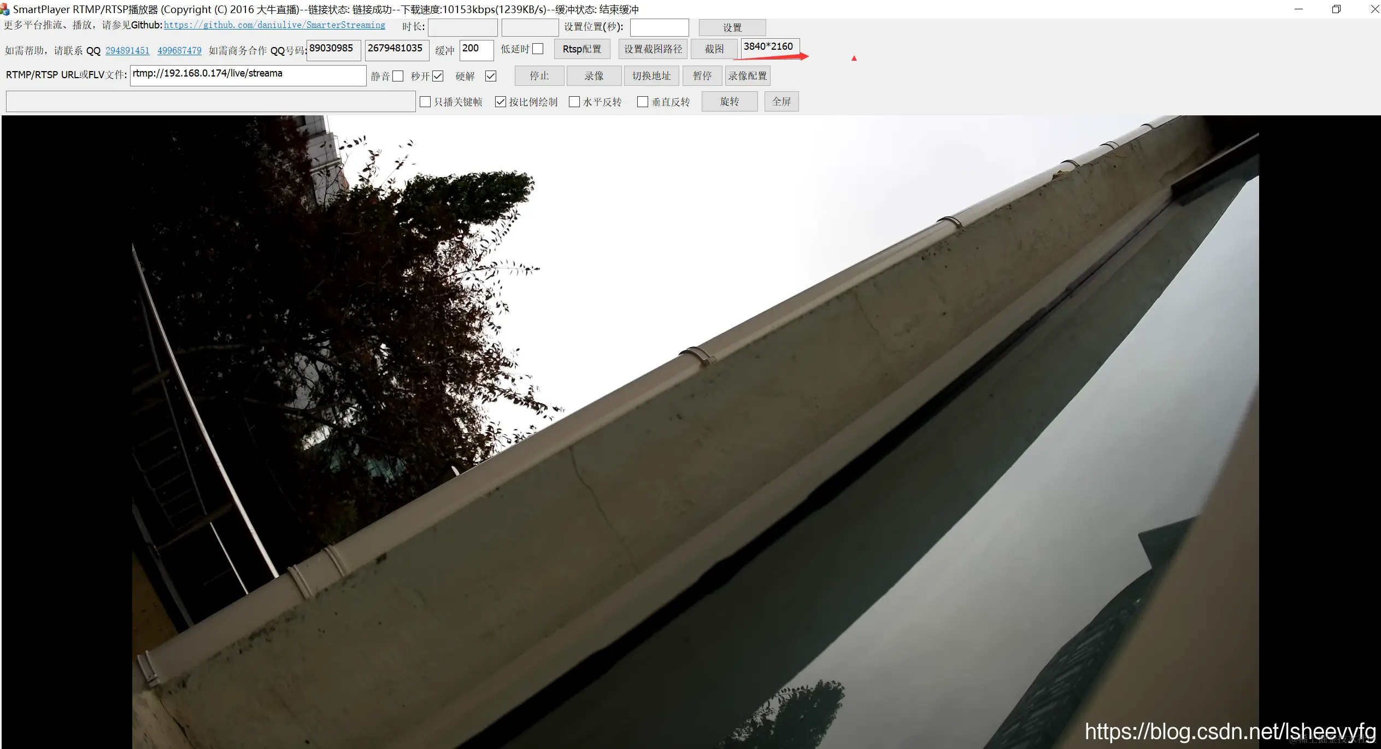Open the SmarterStreaming GitHub link
Viewport: 1381px width, 749px height.
[274, 25]
